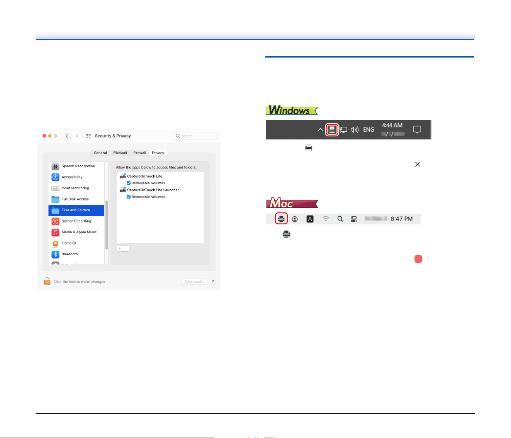Select Bluetooth in the privacy sidebar
Screen dimensions: 511x438
pyautogui.click(x=76, y=254)
